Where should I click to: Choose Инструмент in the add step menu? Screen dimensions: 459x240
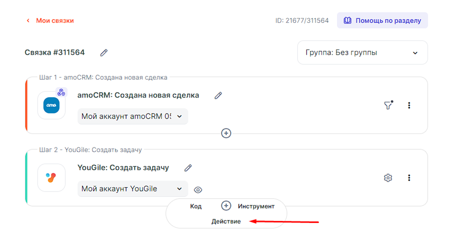(x=256, y=206)
